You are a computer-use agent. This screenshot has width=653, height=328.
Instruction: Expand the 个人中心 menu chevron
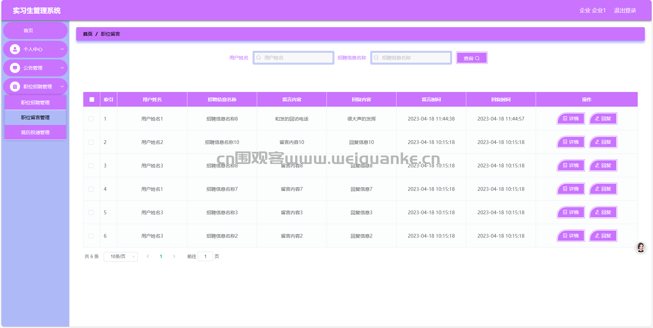(x=63, y=49)
